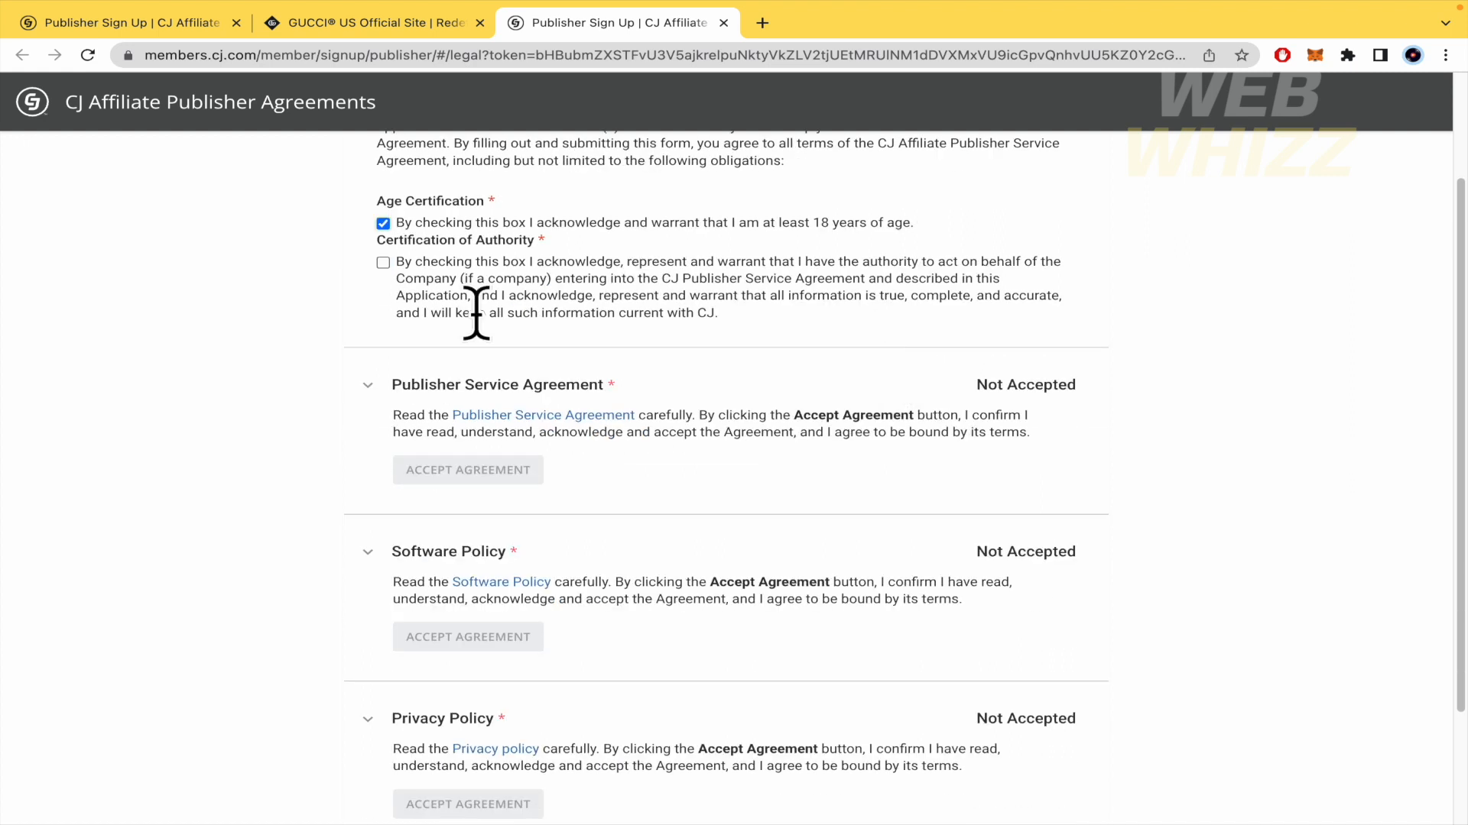Open the Publisher Service Agreement link
The image size is (1468, 825).
(542, 414)
